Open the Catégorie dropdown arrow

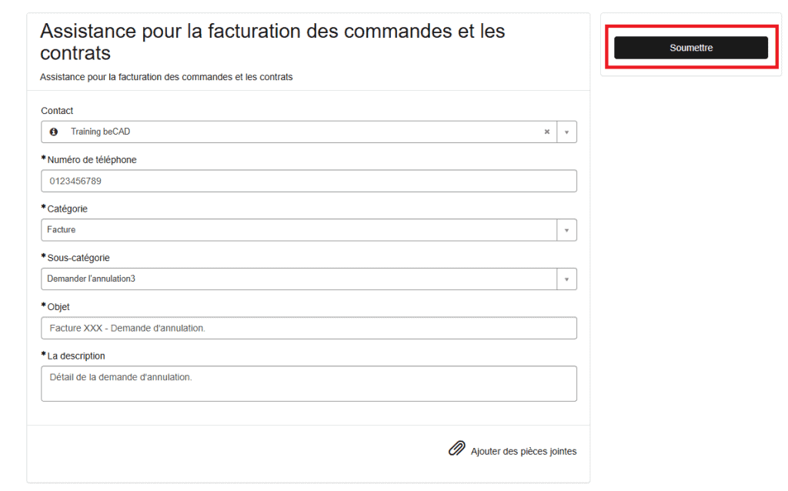tap(566, 230)
